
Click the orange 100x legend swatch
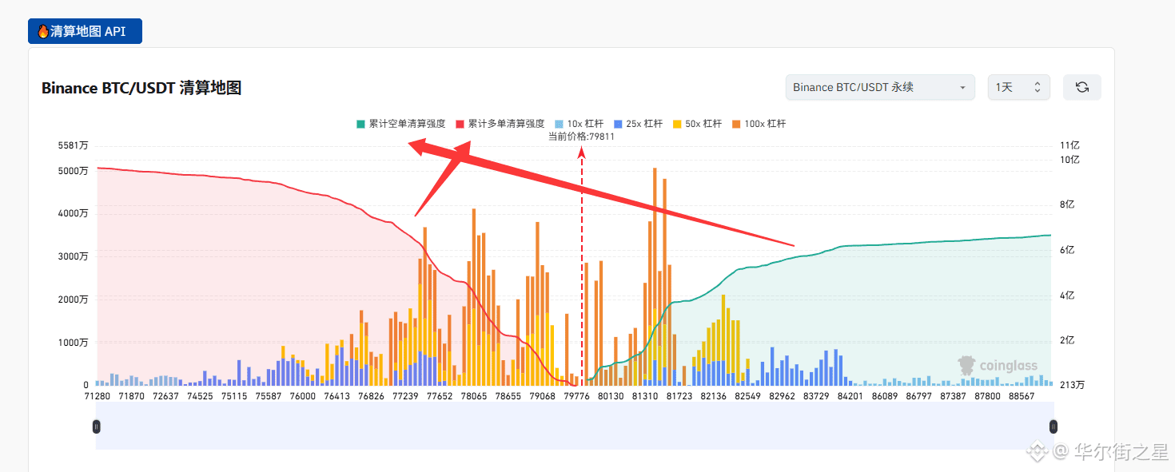[x=736, y=124]
